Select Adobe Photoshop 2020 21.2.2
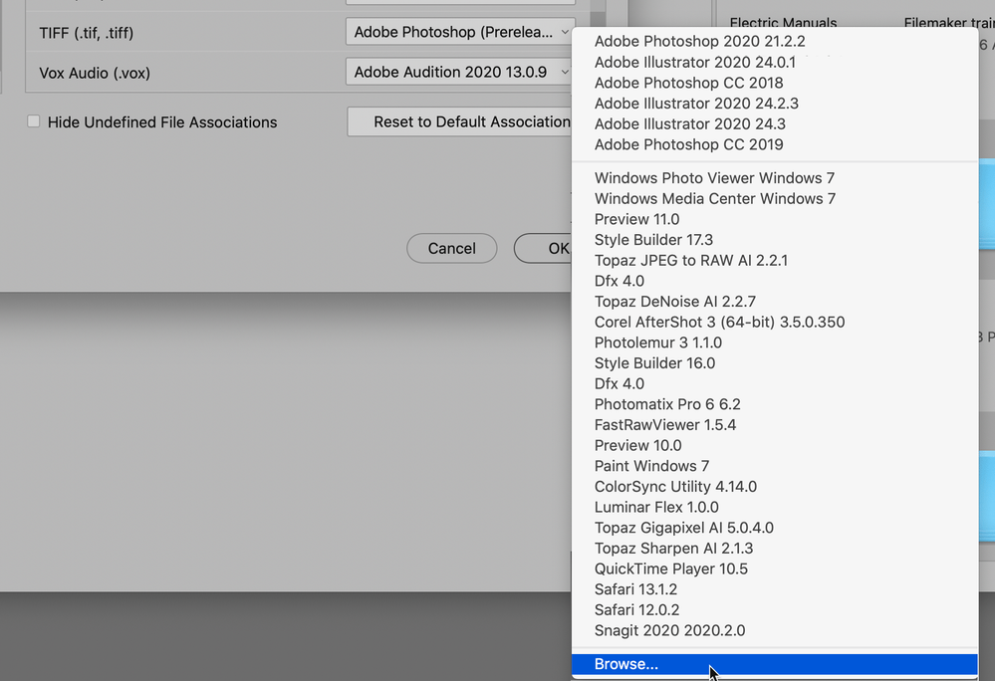The width and height of the screenshot is (995, 681). tap(774, 41)
